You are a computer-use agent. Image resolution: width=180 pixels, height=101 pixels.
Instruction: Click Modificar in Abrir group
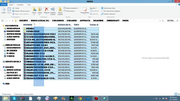(x=94, y=11)
